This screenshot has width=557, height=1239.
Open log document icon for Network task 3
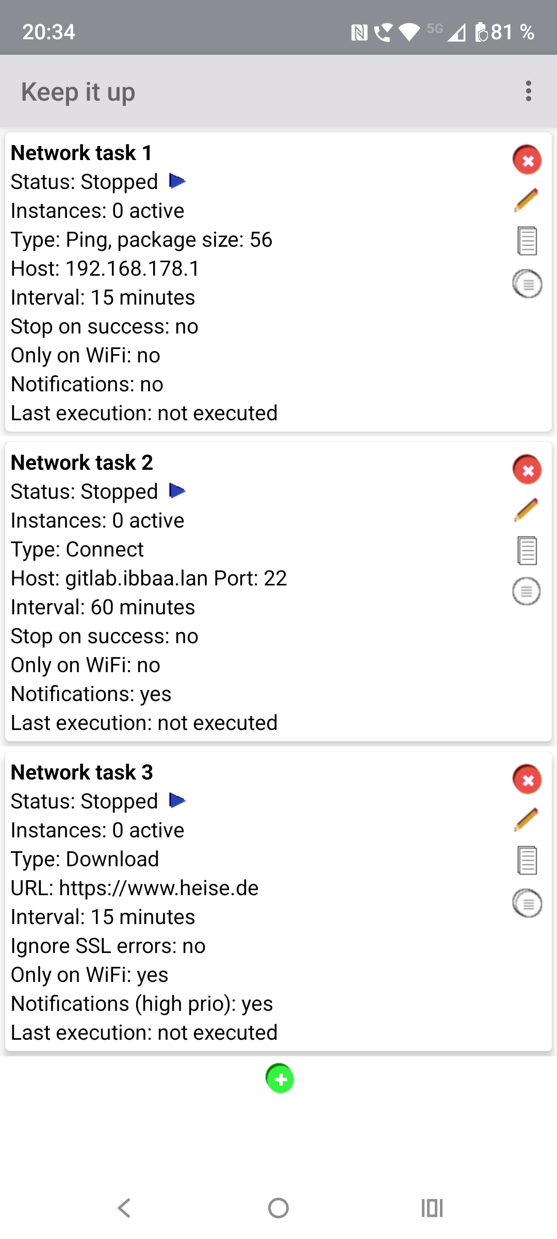527,861
